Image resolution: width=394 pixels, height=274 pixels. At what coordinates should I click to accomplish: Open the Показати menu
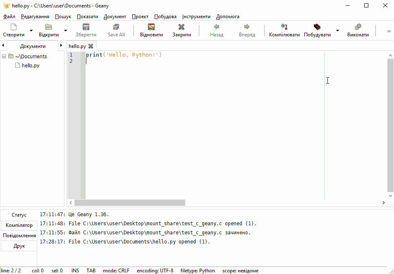pyautogui.click(x=87, y=17)
